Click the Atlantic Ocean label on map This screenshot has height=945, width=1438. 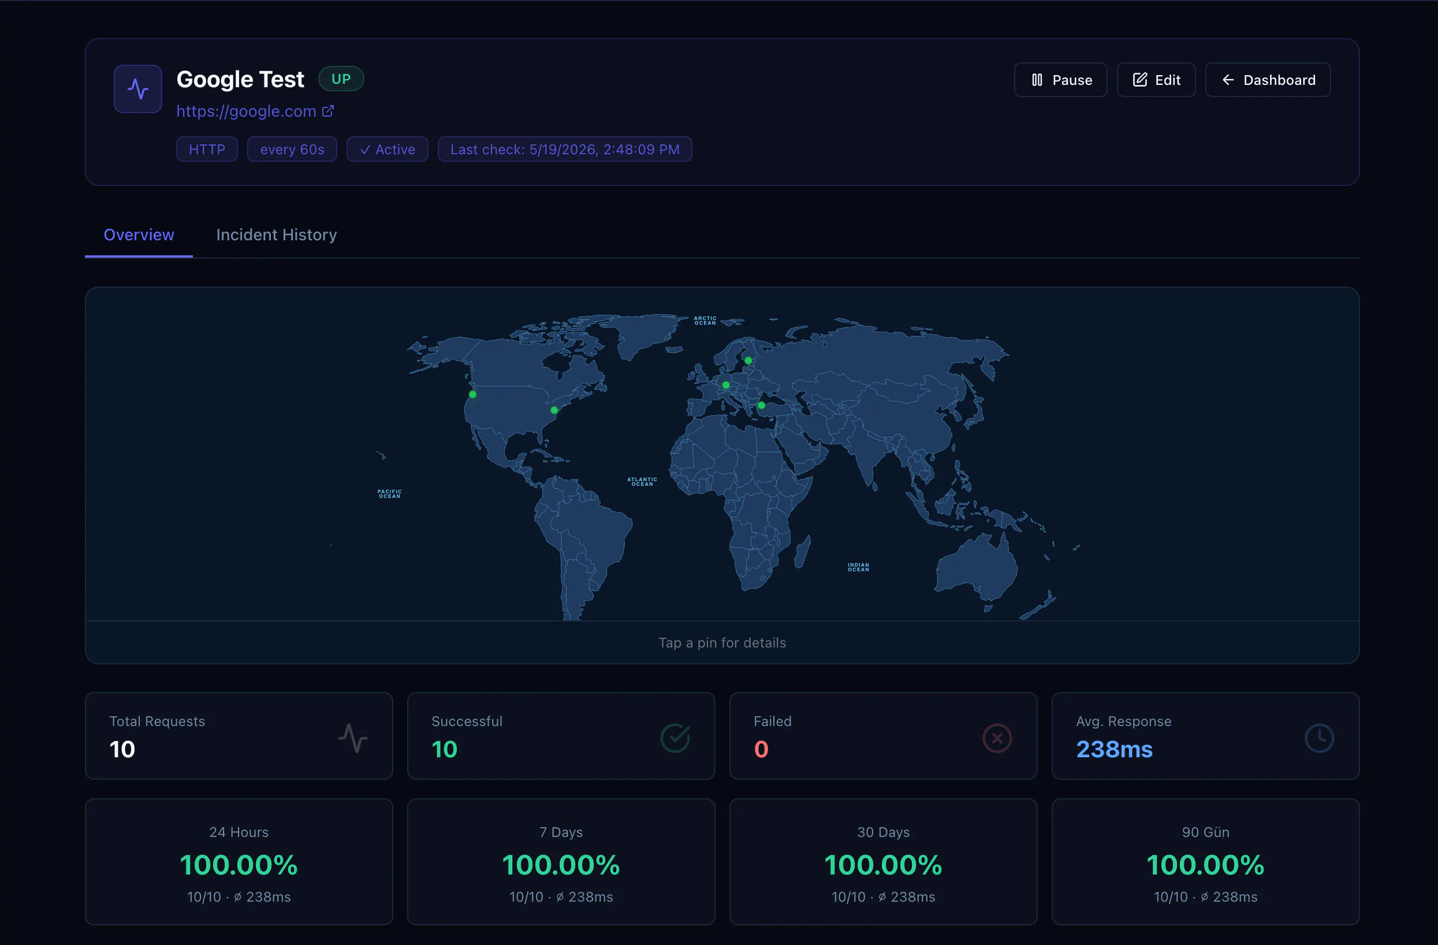pos(642,482)
